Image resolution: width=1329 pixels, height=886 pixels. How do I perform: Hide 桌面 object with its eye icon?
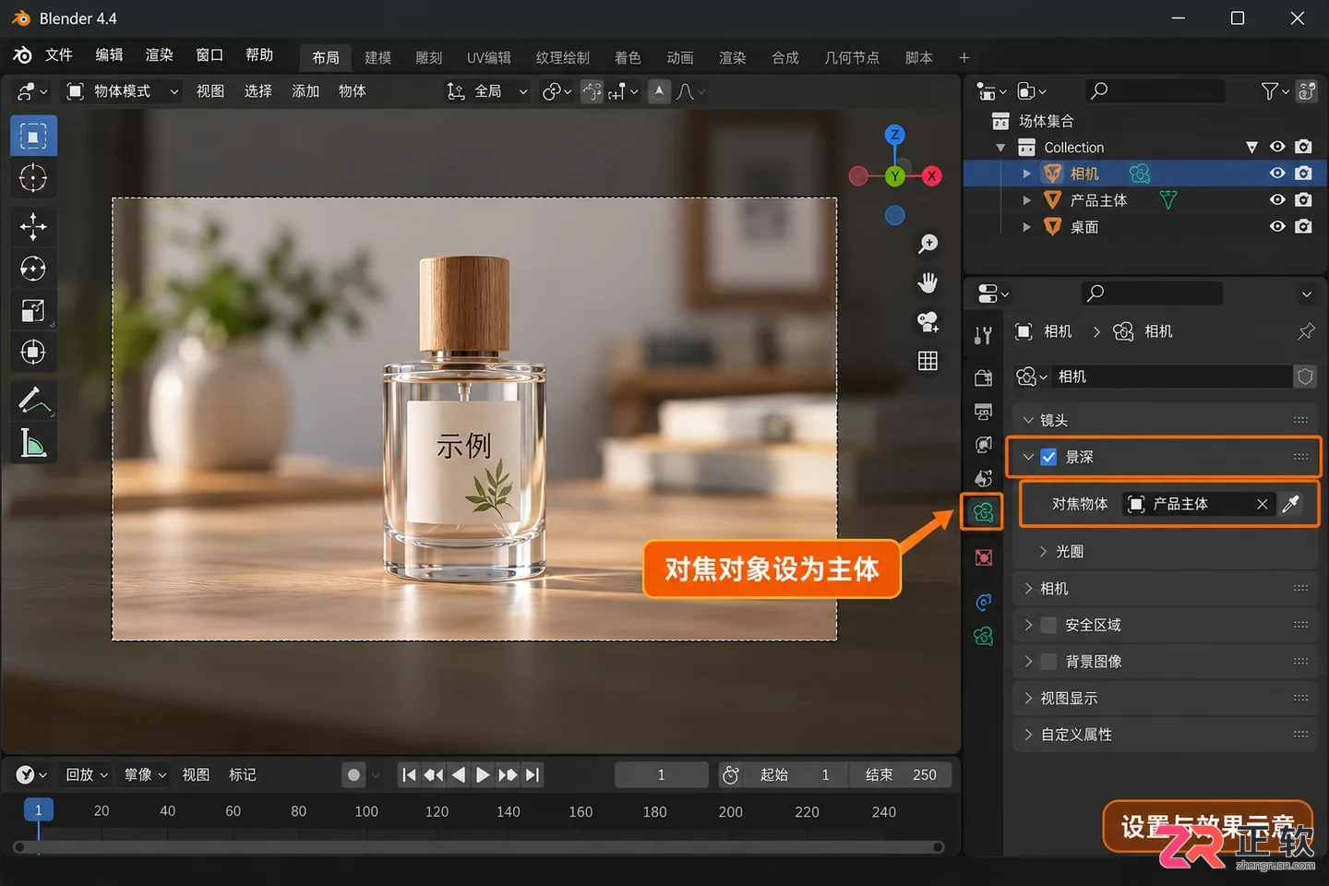1277,226
